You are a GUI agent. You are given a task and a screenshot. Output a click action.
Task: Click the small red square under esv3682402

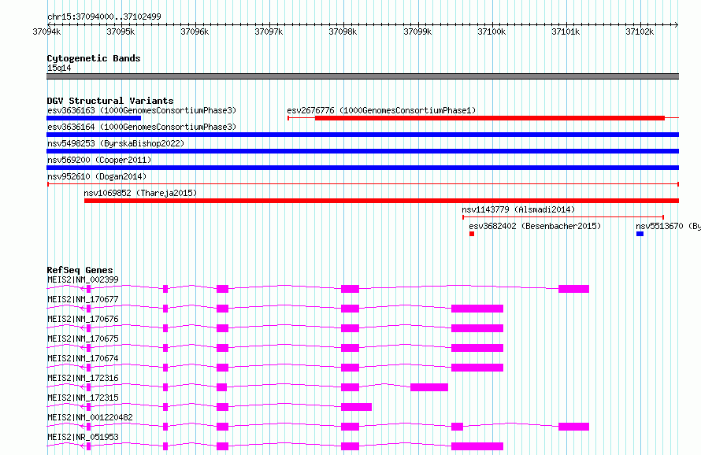coord(472,234)
